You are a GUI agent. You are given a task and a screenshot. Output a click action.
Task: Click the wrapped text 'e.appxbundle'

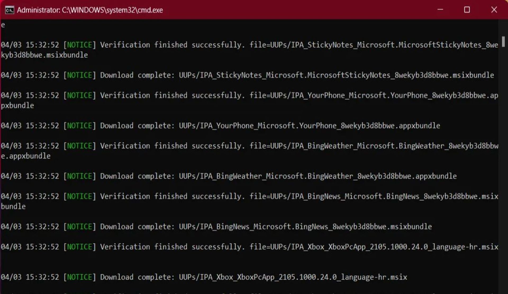click(26, 156)
